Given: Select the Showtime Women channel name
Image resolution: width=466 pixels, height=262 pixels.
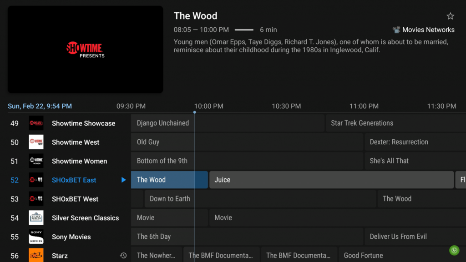Looking at the screenshot, I should pos(79,161).
